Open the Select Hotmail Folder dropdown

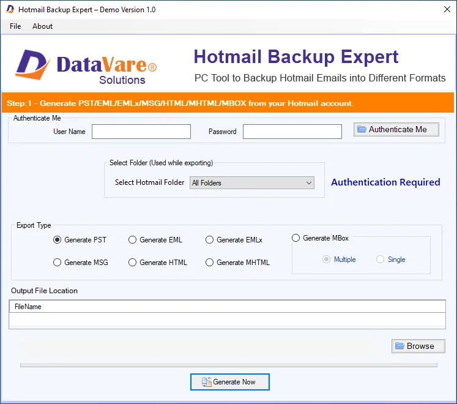click(x=252, y=183)
